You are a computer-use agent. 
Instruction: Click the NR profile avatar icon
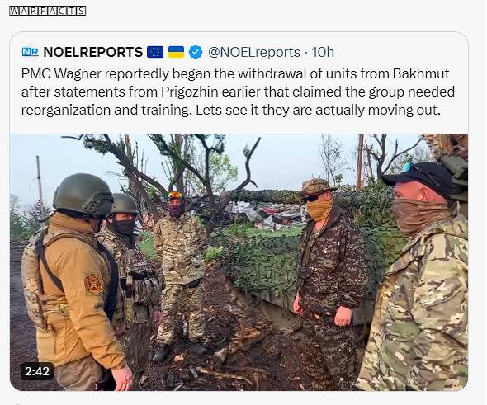click(x=30, y=52)
